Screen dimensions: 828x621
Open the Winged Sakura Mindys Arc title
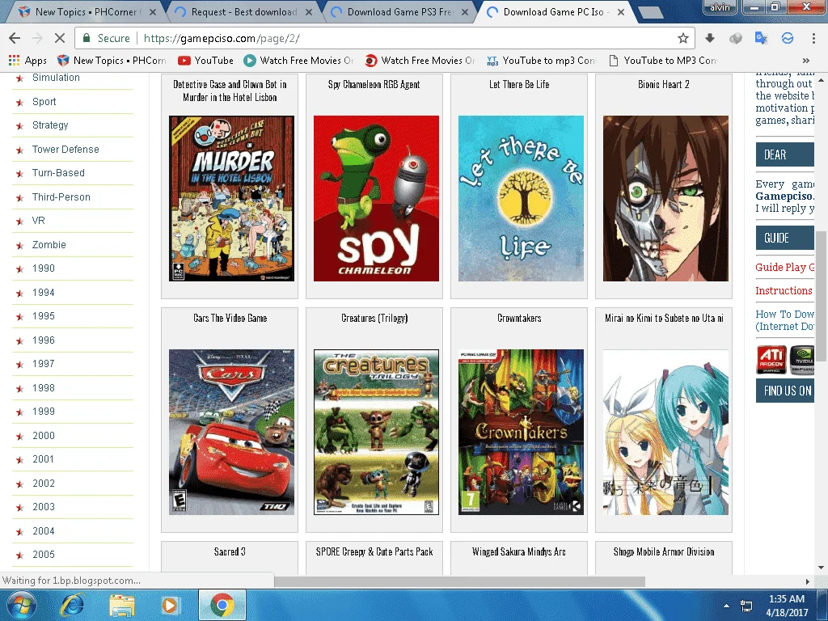(519, 551)
